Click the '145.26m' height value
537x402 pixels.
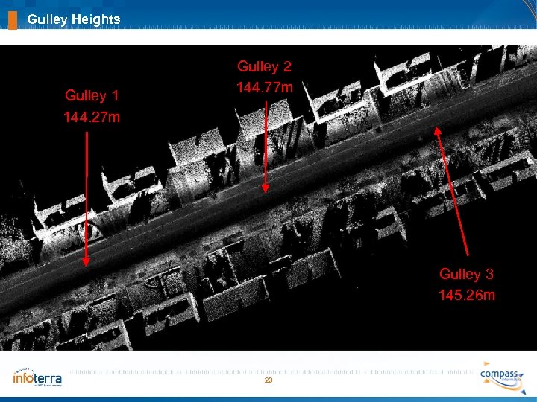pos(467,295)
